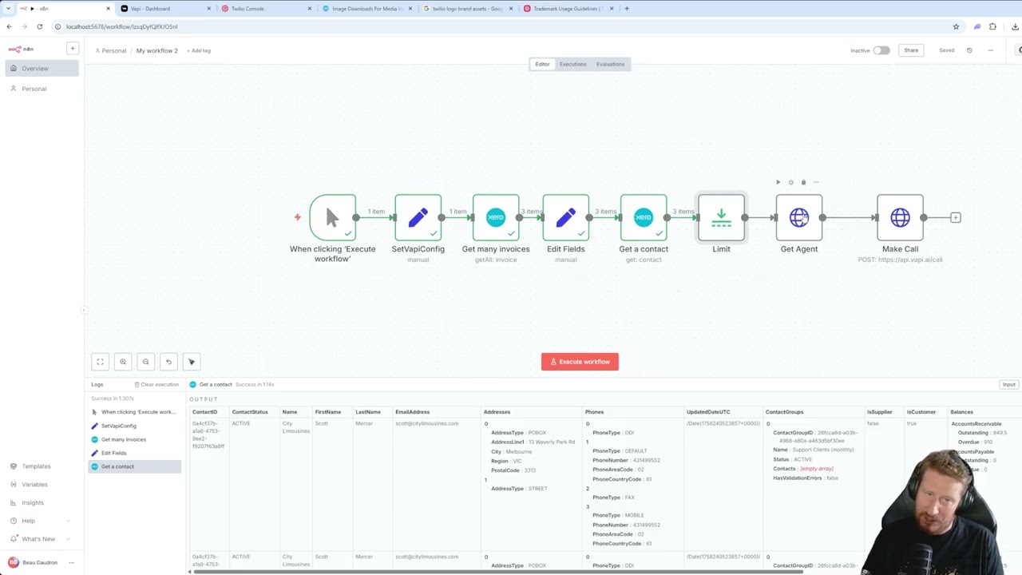
Task: Click the Share button
Action: [x=911, y=50]
